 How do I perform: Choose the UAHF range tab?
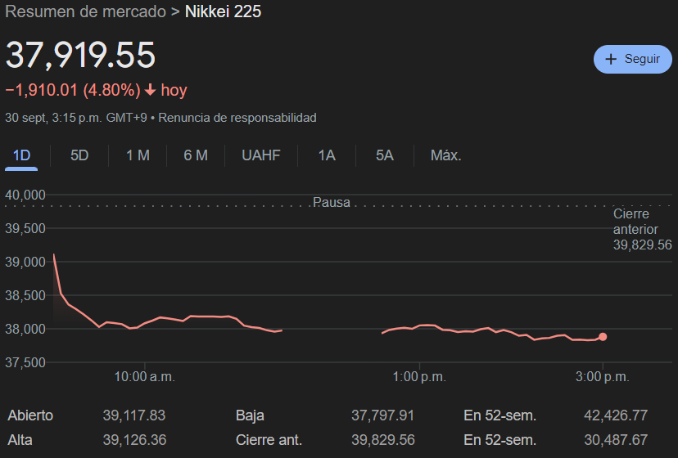tap(261, 155)
